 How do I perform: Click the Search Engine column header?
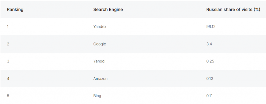pyautogui.click(x=108, y=10)
